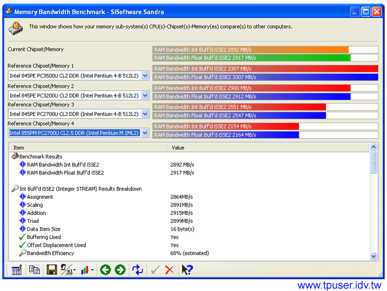Select the Buffering Used row

click(x=44, y=237)
